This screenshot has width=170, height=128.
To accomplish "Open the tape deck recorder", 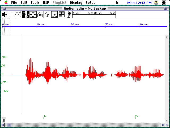I will coord(54,14).
